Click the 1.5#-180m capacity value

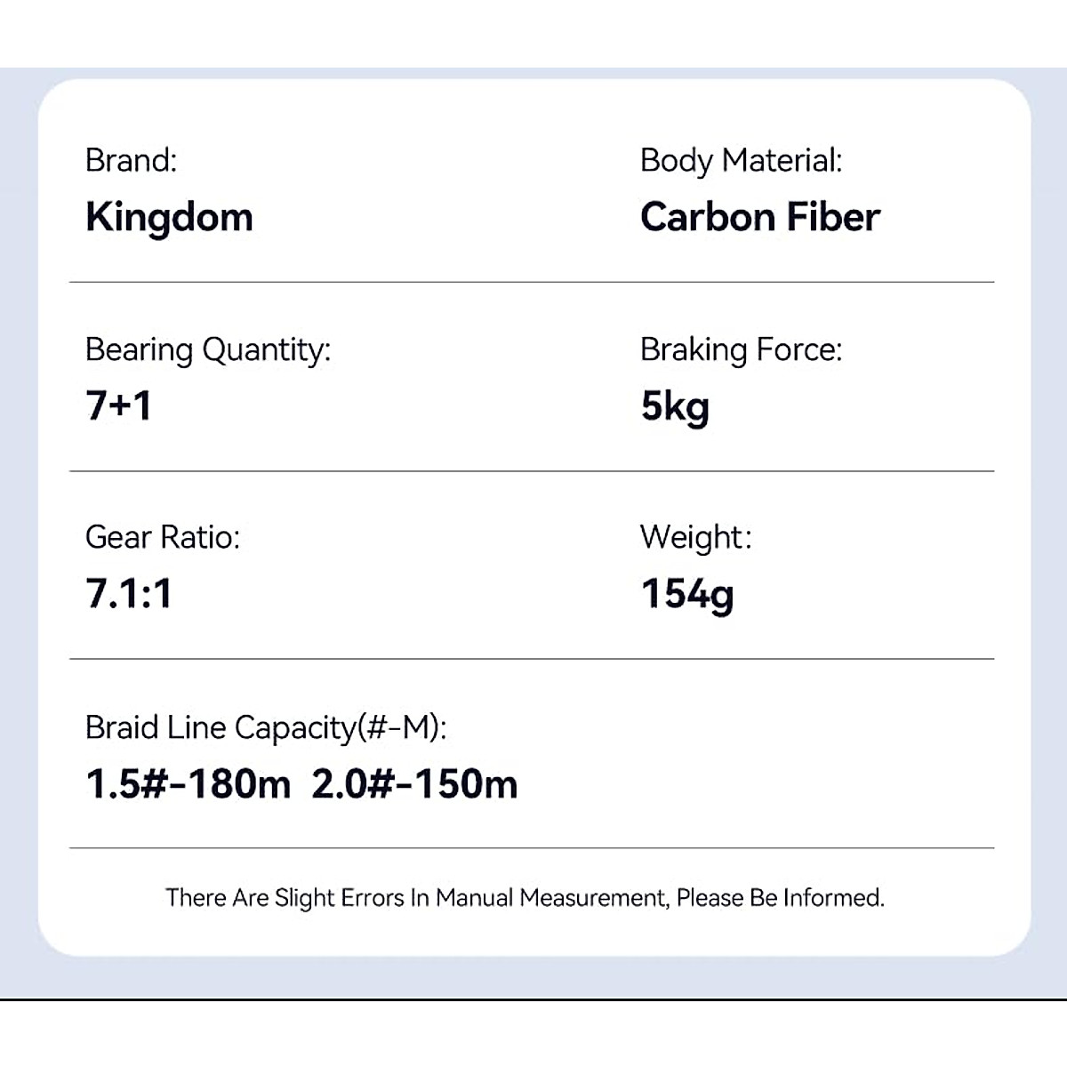pyautogui.click(x=188, y=784)
